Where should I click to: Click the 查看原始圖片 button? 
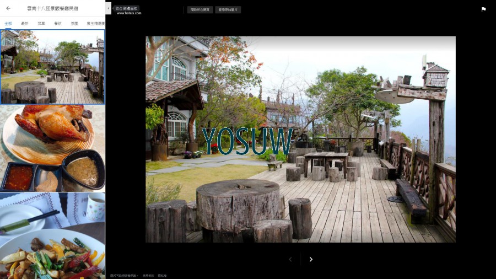click(228, 10)
